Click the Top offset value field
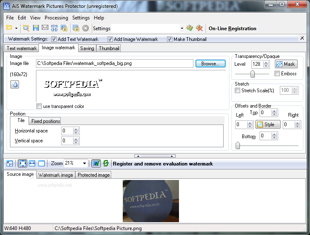Screen dimensions: 310x235 (265, 113)
